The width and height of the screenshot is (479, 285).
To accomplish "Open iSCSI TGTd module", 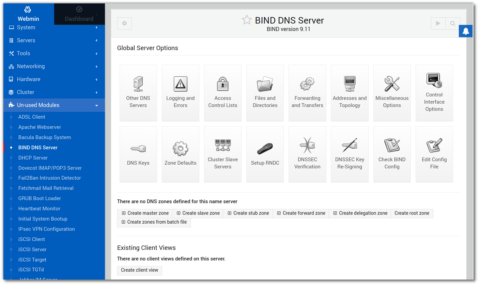I will pyautogui.click(x=31, y=270).
